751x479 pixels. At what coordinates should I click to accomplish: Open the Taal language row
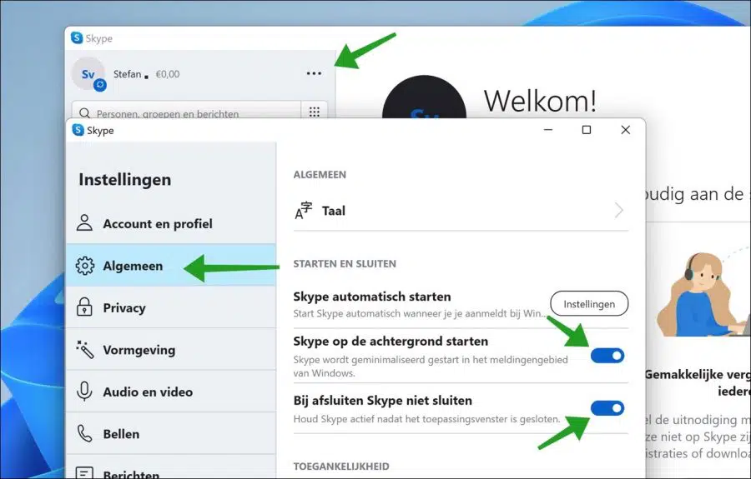tap(461, 210)
